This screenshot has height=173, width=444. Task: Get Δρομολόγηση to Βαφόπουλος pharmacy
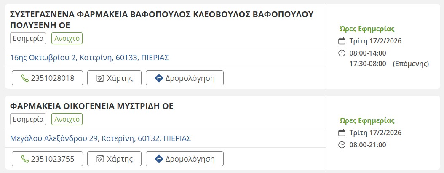pos(185,78)
